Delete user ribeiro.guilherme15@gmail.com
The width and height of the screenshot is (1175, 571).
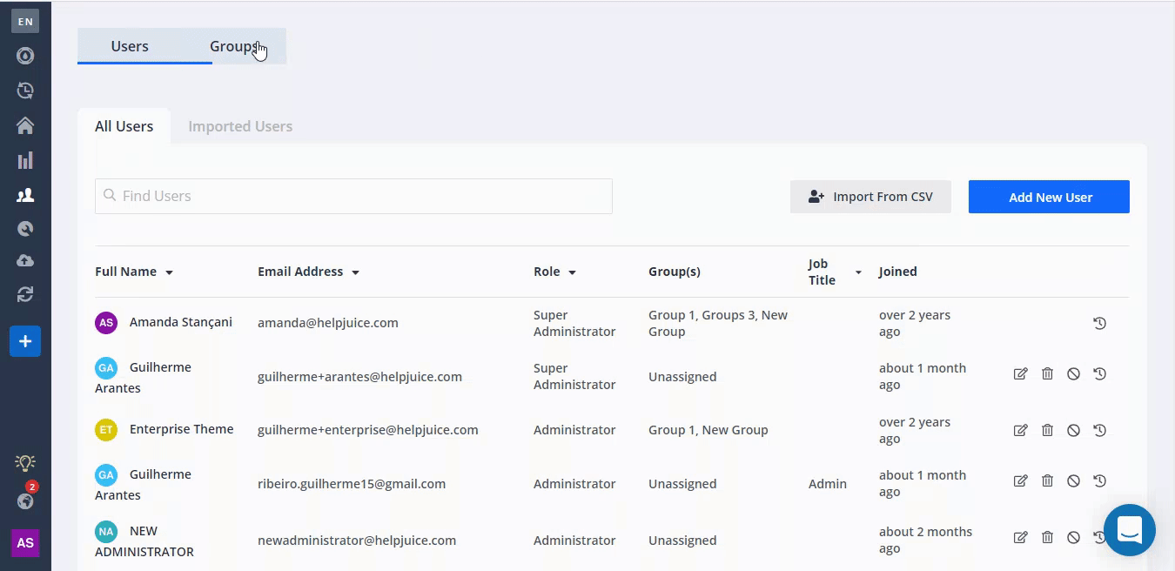tap(1048, 480)
